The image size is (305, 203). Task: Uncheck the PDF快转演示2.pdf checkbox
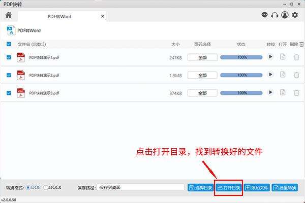point(9,75)
